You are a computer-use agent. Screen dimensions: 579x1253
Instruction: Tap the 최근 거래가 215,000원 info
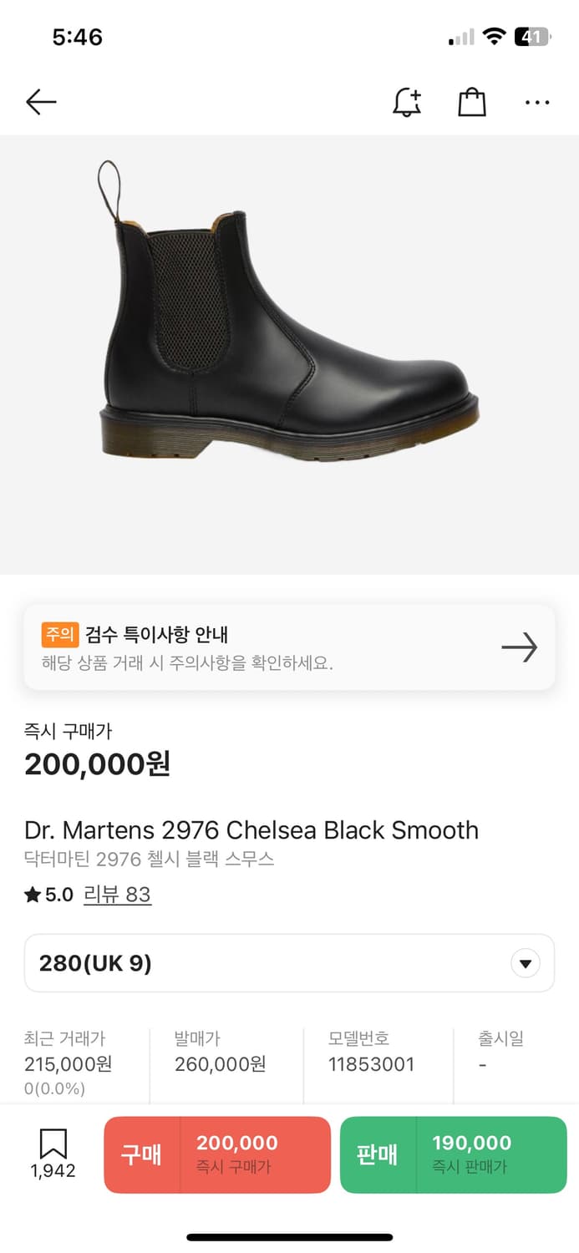pyautogui.click(x=68, y=1063)
